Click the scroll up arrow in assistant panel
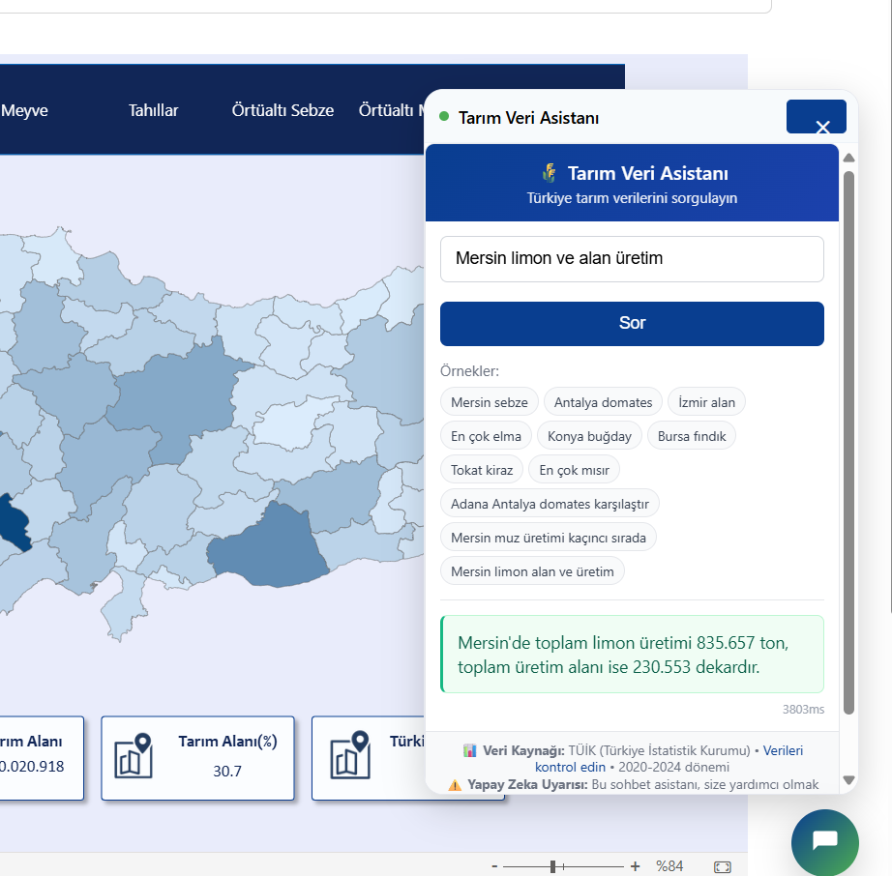892x876 pixels. pos(848,158)
